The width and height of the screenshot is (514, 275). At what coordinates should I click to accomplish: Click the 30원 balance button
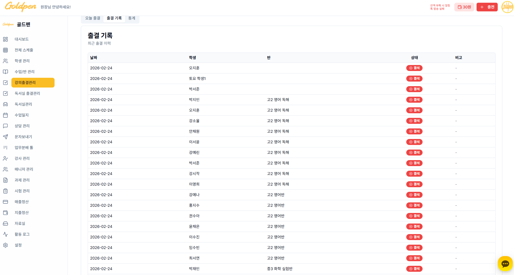coord(464,7)
